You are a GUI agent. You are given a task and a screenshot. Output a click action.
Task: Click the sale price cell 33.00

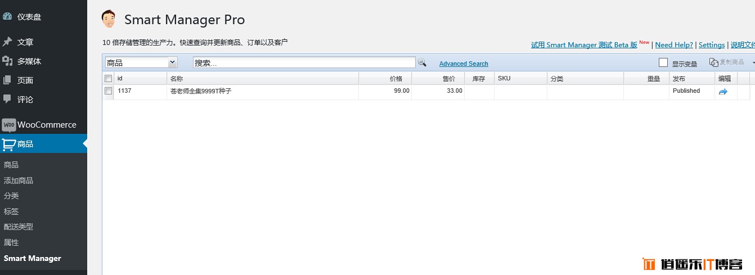point(455,91)
